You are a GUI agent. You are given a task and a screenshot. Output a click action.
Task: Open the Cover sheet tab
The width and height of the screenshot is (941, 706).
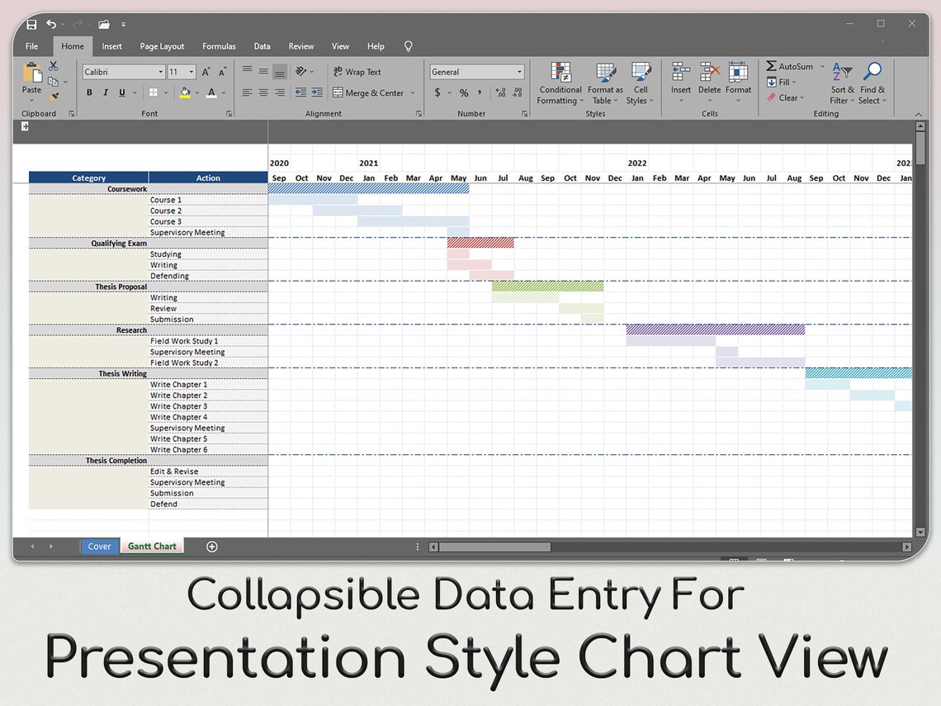click(99, 547)
